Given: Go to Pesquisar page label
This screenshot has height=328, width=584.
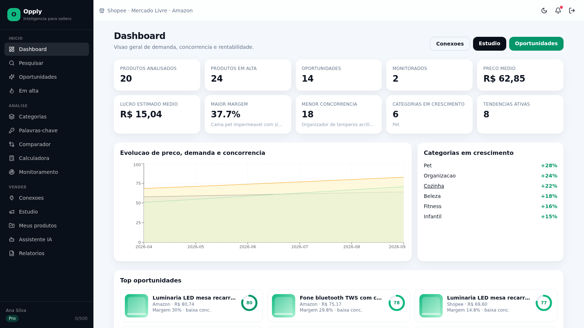Looking at the screenshot, I should coord(31,63).
